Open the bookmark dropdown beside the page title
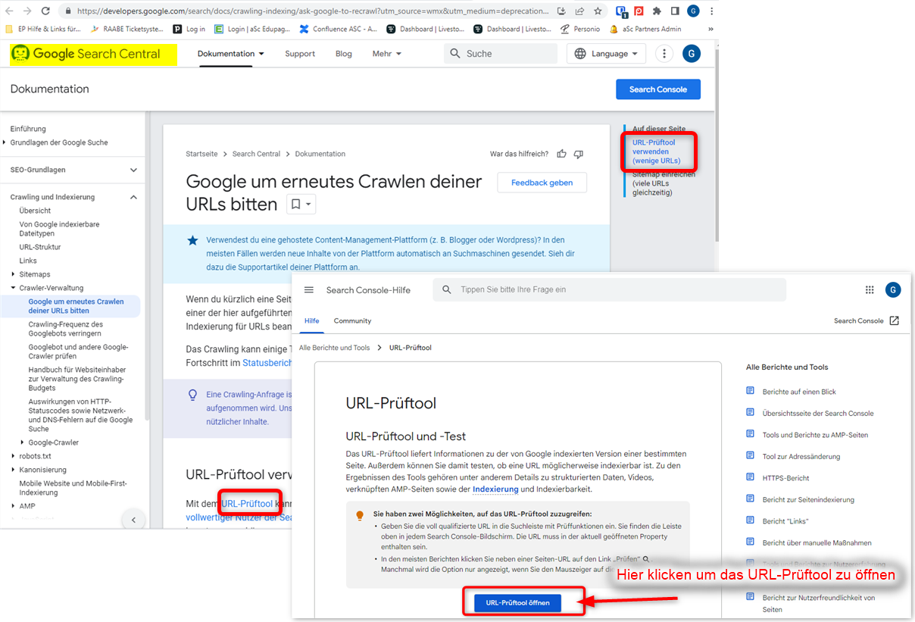 pos(301,204)
